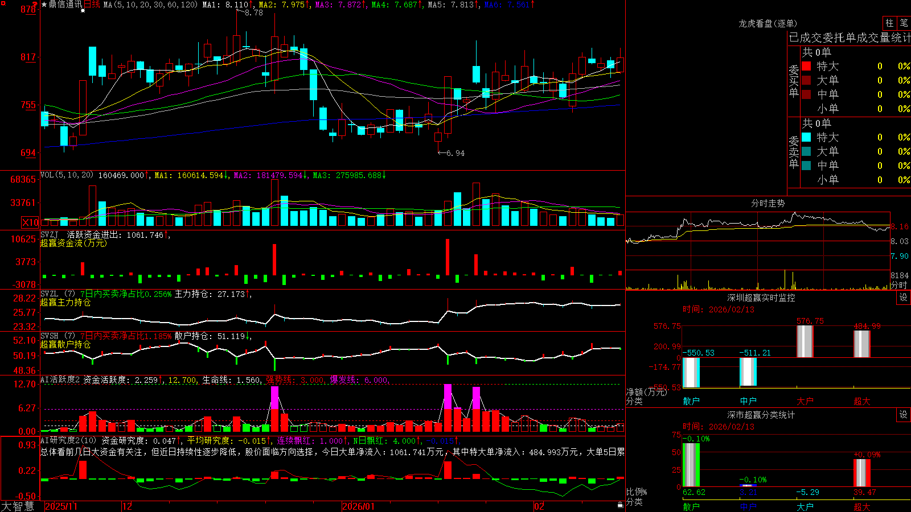Image resolution: width=911 pixels, height=512 pixels.
Task: Click the white starburst marker under the stock name
Action: pyautogui.click(x=83, y=11)
